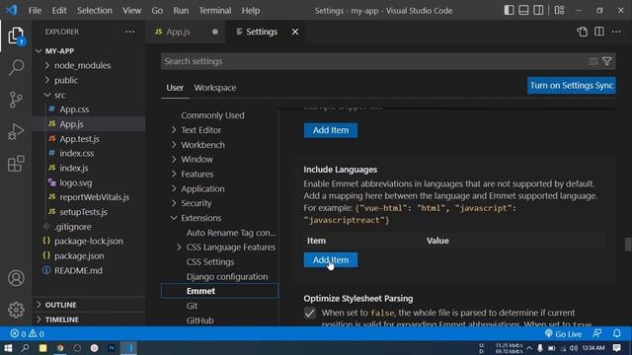Open the Explorer view in activity bar
Image resolution: width=632 pixels, height=355 pixels.
click(x=16, y=35)
